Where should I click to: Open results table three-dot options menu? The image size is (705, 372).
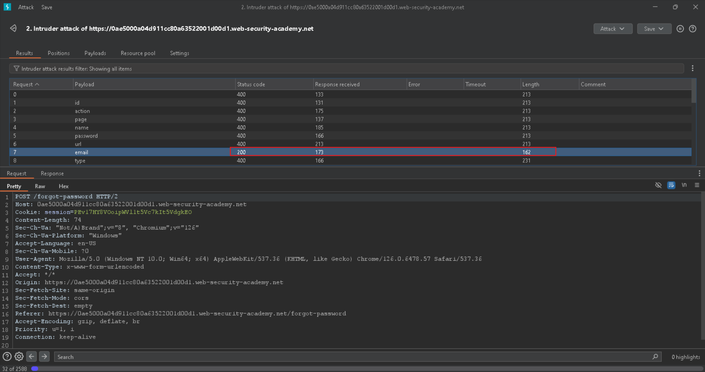point(693,68)
